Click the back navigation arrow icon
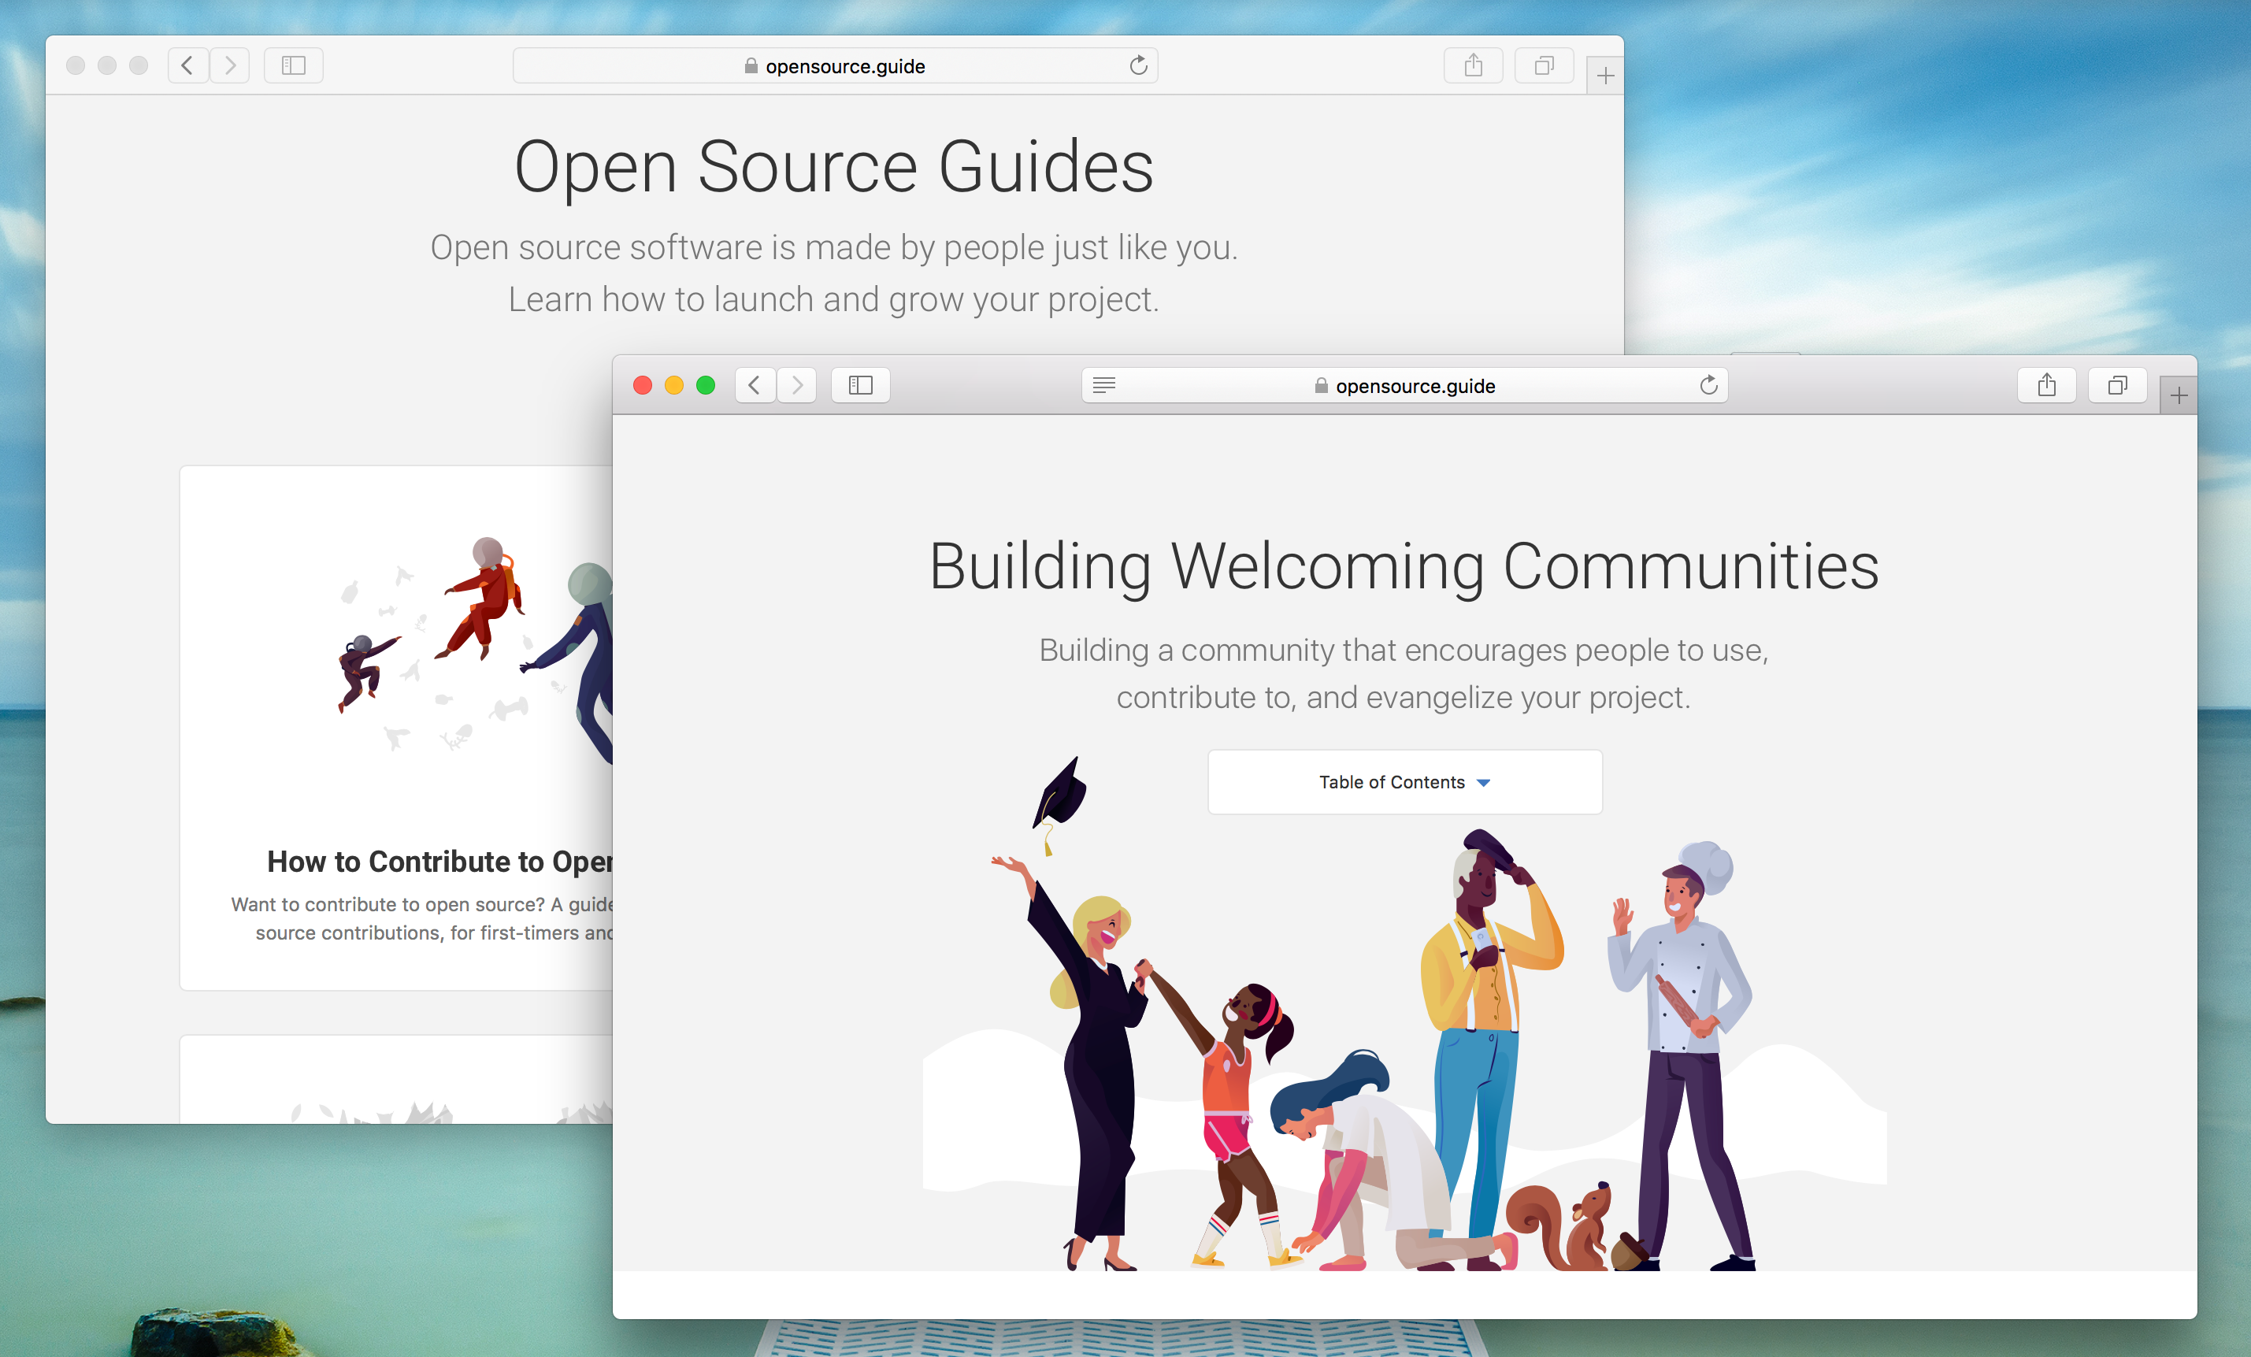Image resolution: width=2251 pixels, height=1357 pixels. click(754, 386)
